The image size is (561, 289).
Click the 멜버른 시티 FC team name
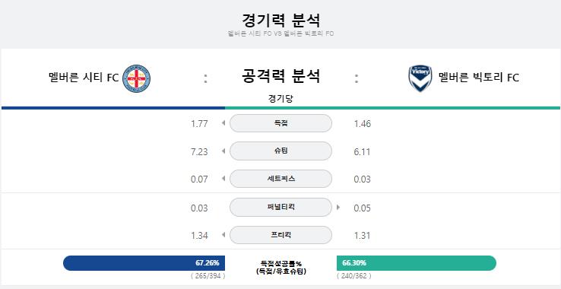[84, 78]
